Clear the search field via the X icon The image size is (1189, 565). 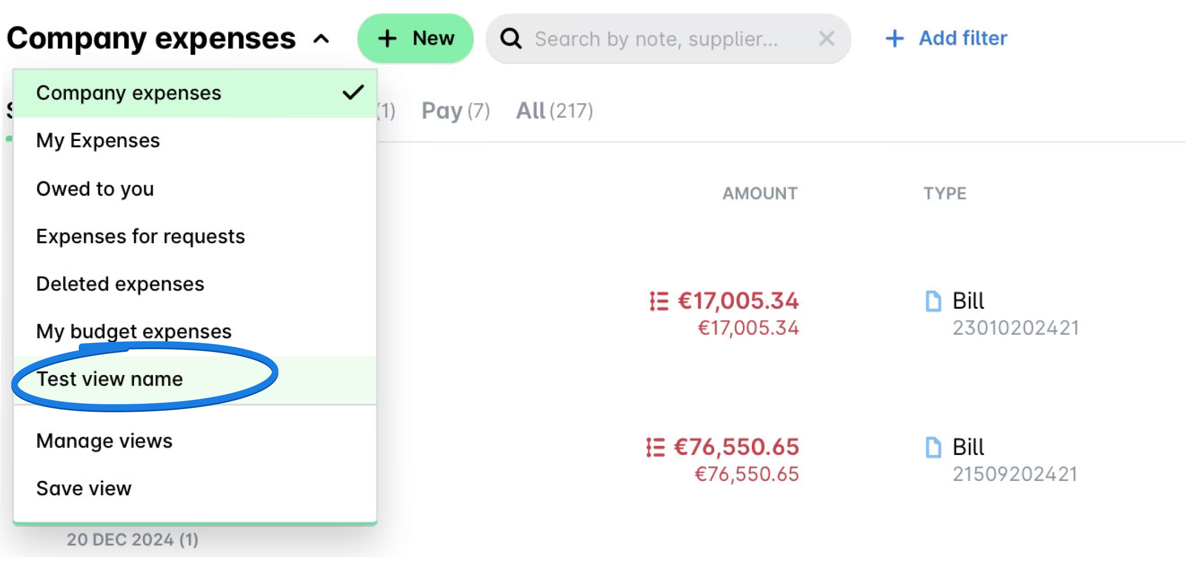pos(827,38)
